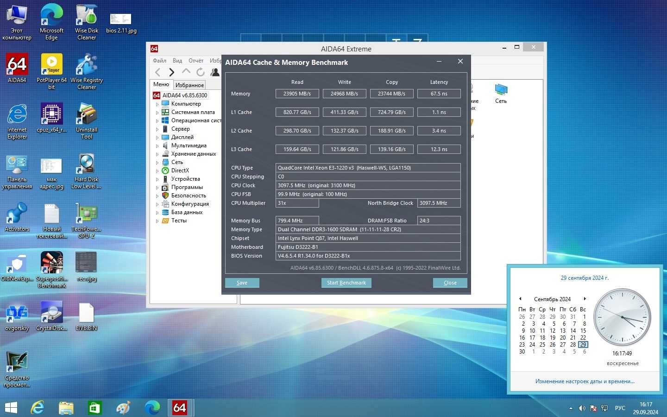This screenshot has width=667, height=417.
Task: Click the L1 Cache Latency value 1.1 ns
Action: pyautogui.click(x=439, y=112)
